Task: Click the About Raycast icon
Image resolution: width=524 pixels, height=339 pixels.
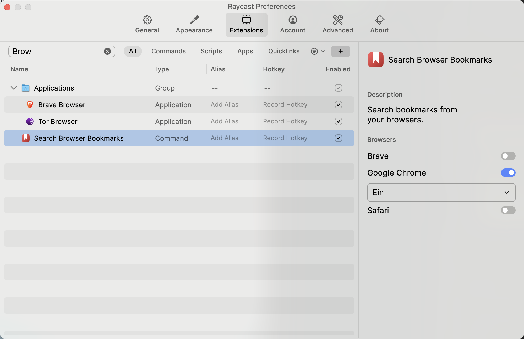Action: coord(379,20)
